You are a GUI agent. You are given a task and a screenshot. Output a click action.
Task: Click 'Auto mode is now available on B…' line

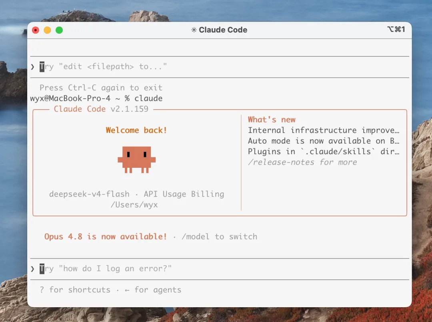point(324,141)
